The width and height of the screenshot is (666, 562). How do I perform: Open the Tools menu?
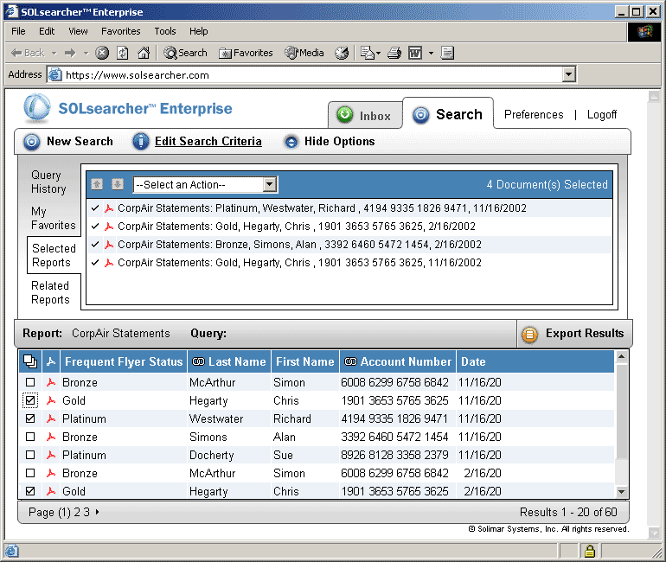165,31
